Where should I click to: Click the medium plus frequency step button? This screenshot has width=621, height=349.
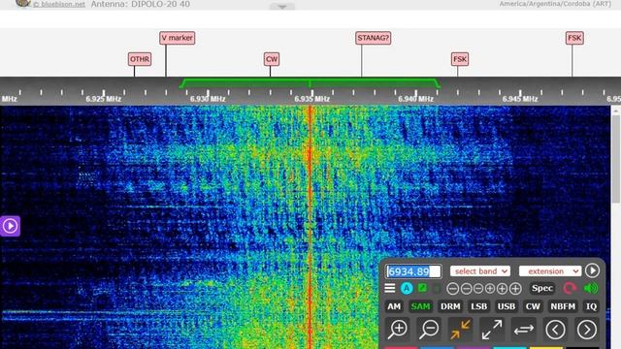(502, 289)
